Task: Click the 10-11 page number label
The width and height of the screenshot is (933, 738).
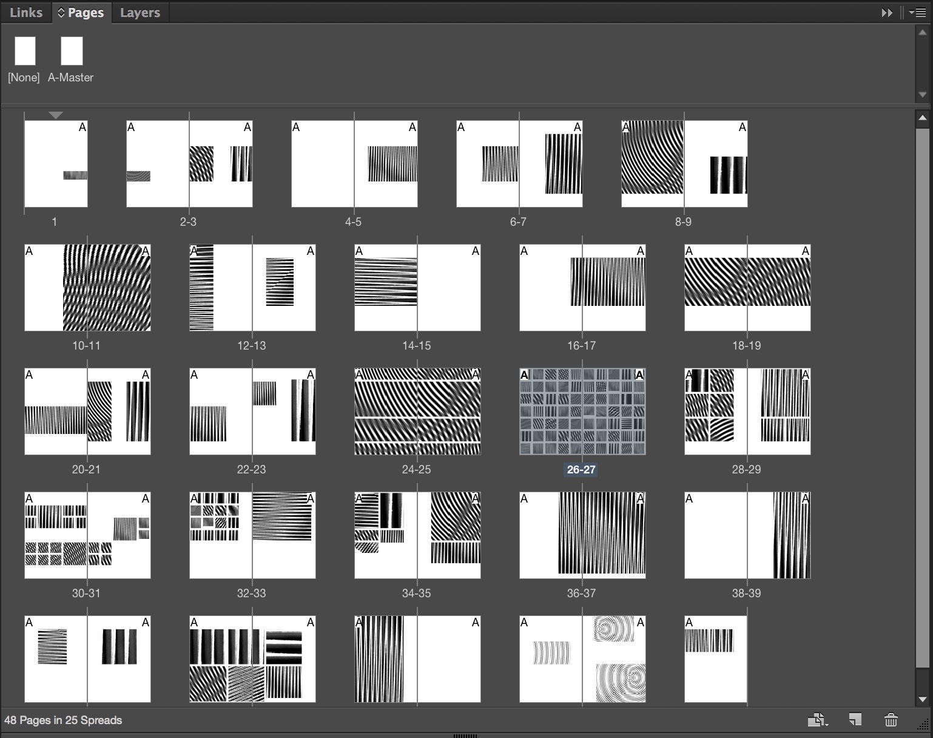Action: (x=86, y=345)
